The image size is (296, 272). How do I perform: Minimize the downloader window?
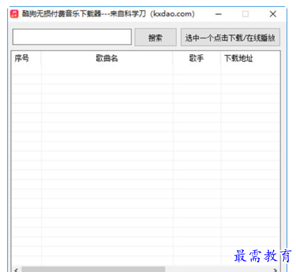click(x=218, y=14)
